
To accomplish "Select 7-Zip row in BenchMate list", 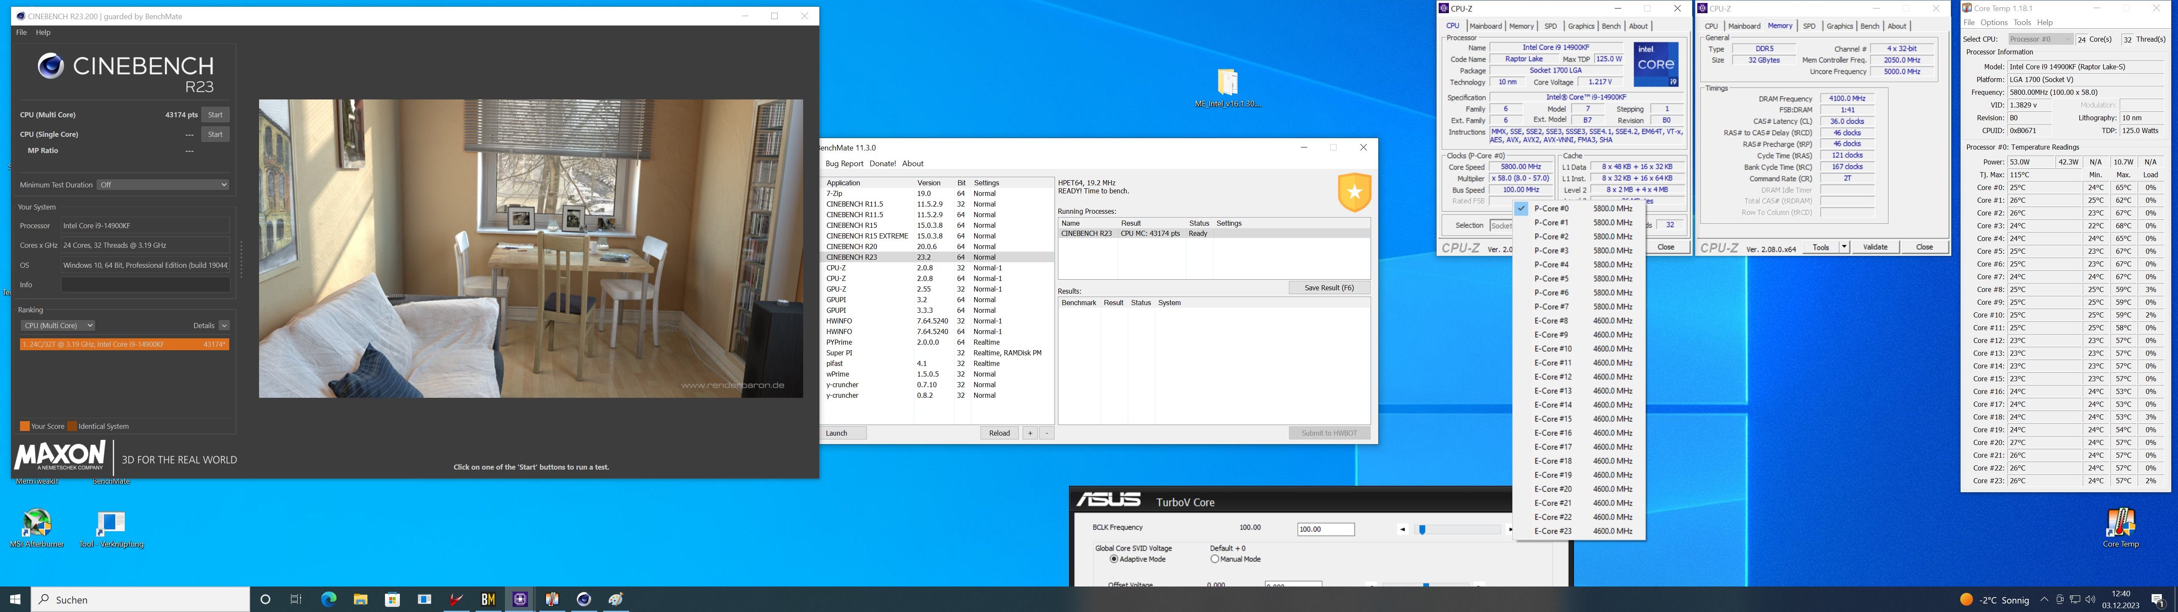I will [938, 193].
